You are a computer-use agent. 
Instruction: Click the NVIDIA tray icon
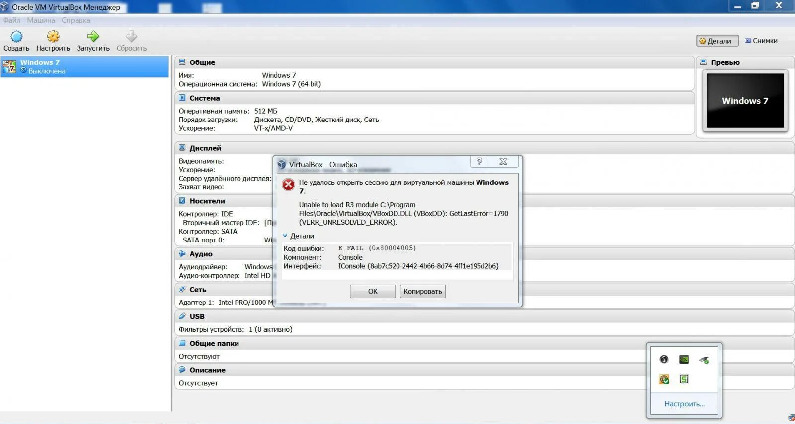[x=684, y=359]
